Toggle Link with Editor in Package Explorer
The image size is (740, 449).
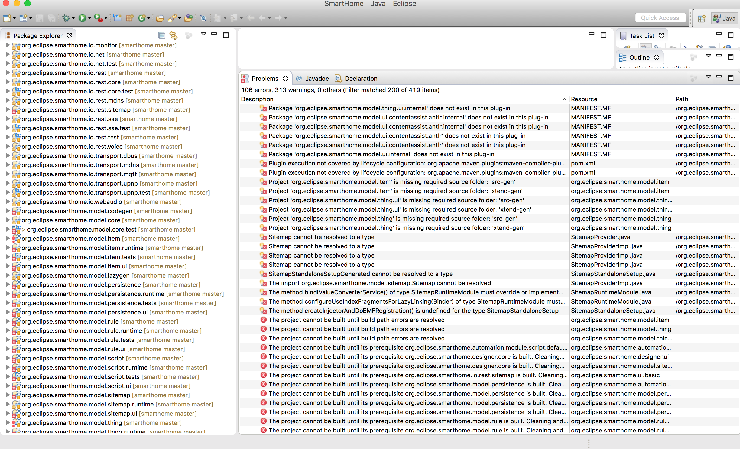173,35
